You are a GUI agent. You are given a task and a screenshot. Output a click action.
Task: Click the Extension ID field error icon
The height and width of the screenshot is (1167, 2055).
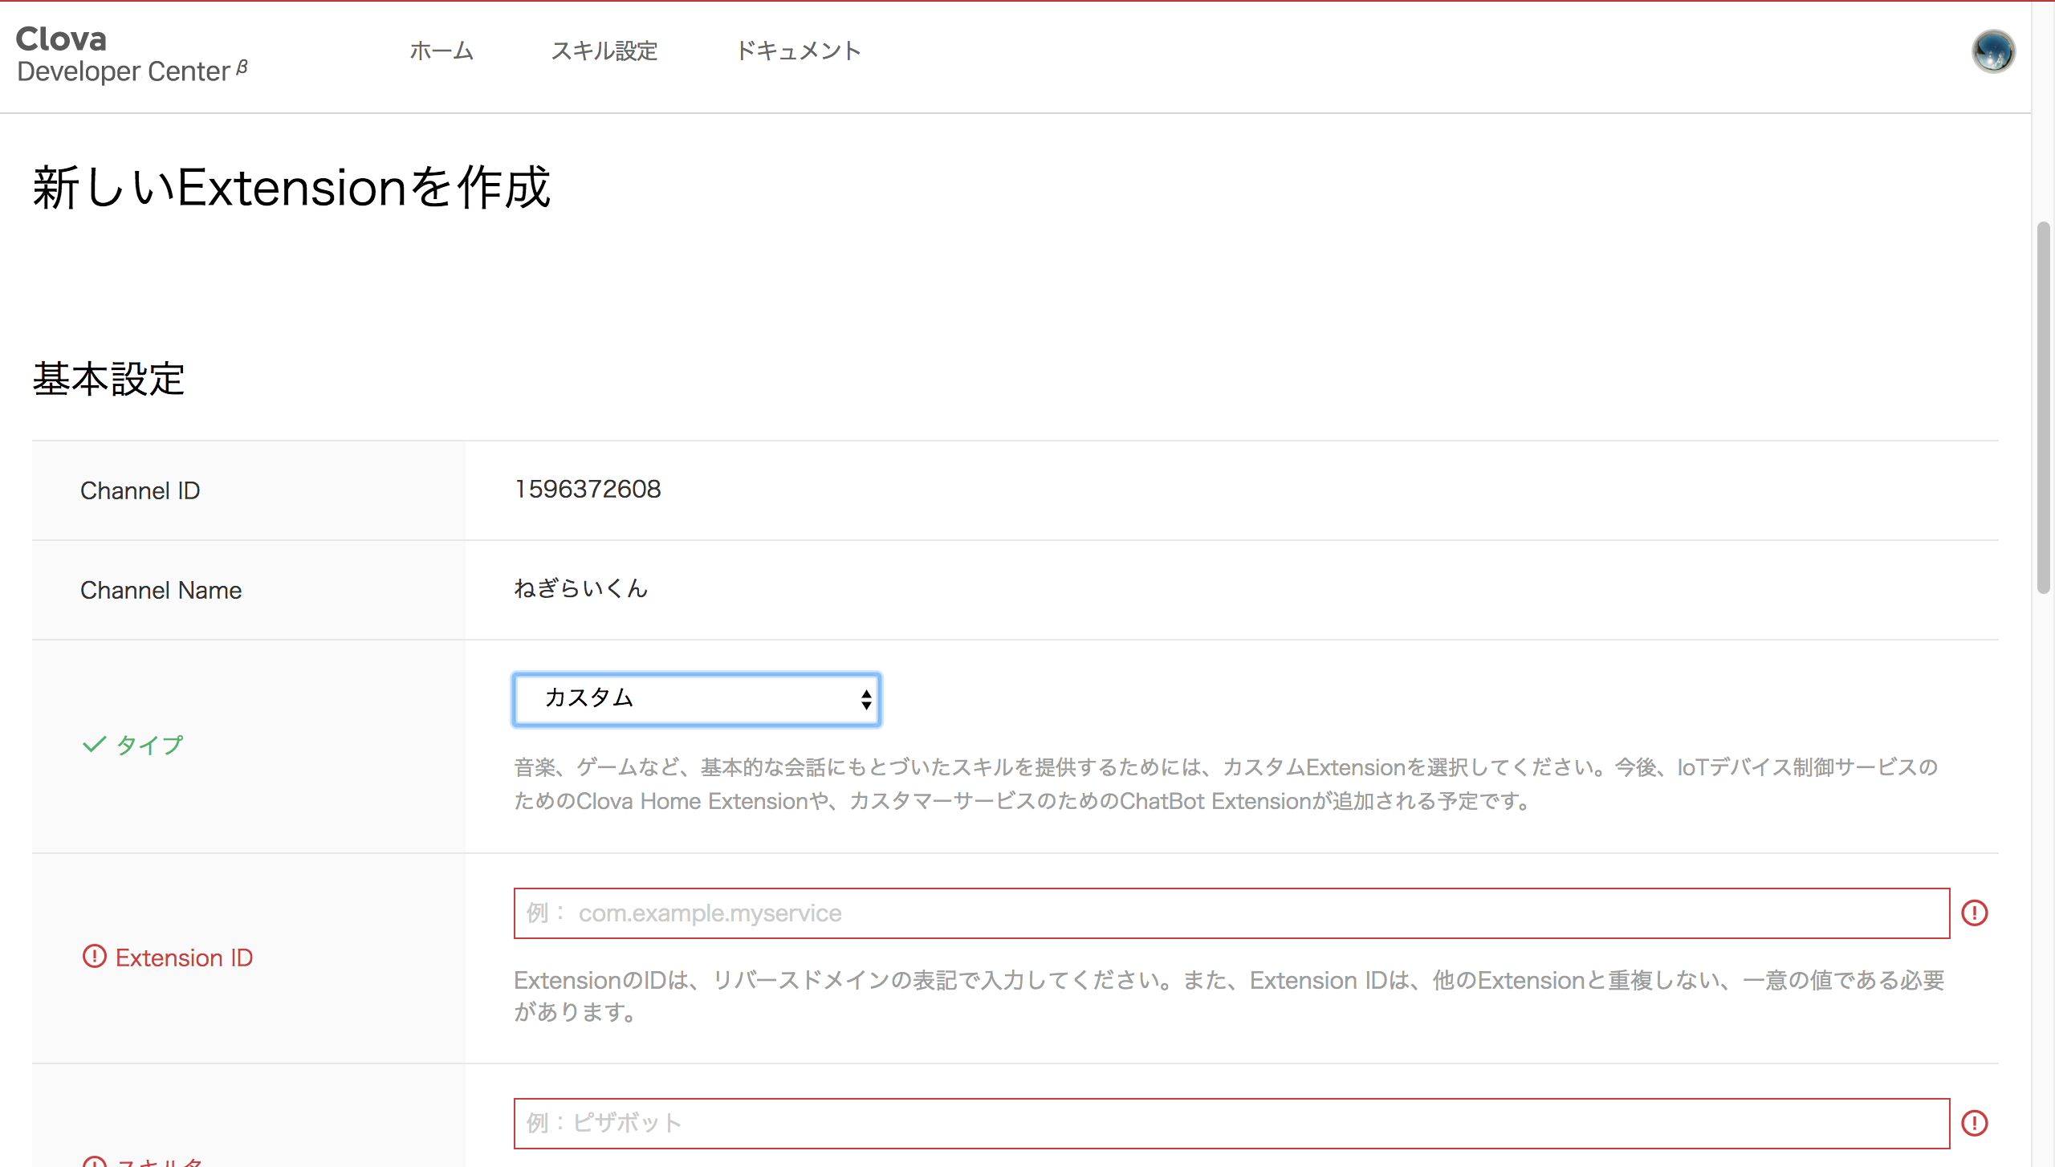pos(1975,913)
